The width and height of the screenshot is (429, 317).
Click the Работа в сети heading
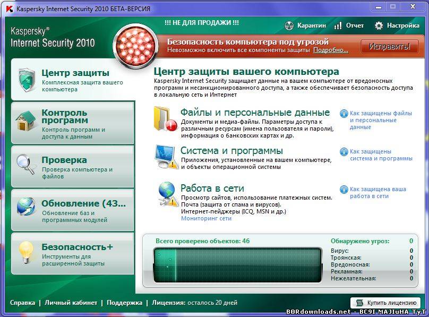point(212,188)
